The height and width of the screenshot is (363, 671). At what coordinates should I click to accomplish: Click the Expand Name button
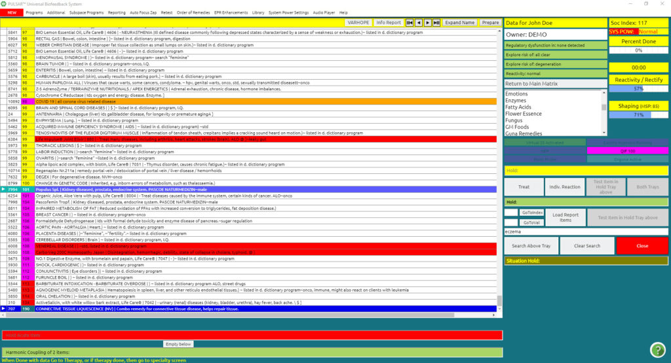(x=459, y=22)
